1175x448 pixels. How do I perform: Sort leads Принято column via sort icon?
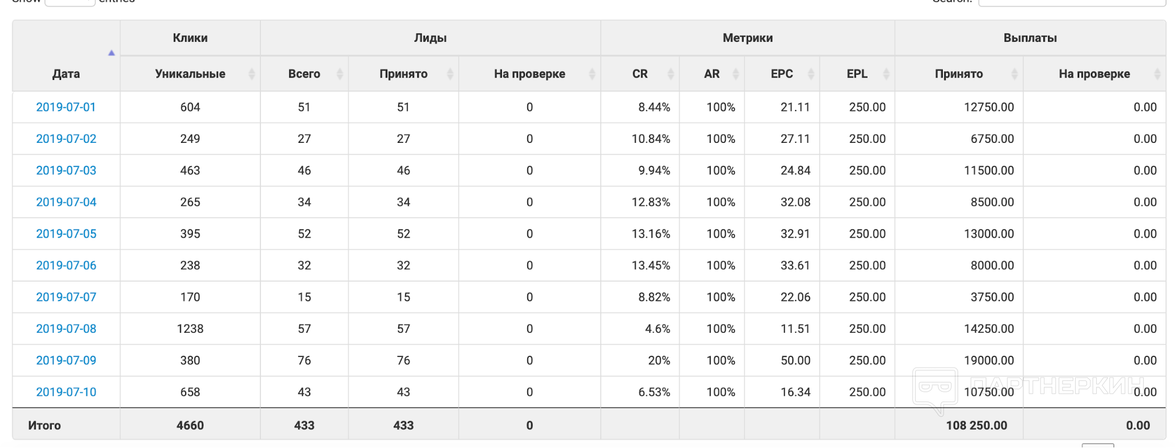[450, 74]
